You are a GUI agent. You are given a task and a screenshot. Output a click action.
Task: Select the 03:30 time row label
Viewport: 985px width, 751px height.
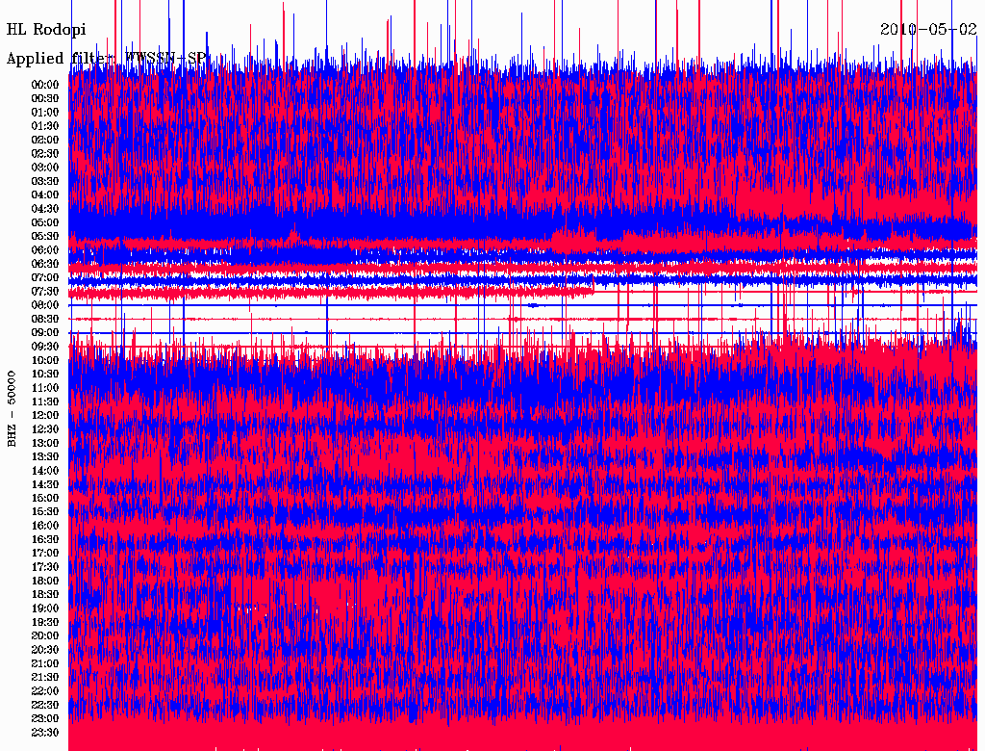click(x=45, y=181)
